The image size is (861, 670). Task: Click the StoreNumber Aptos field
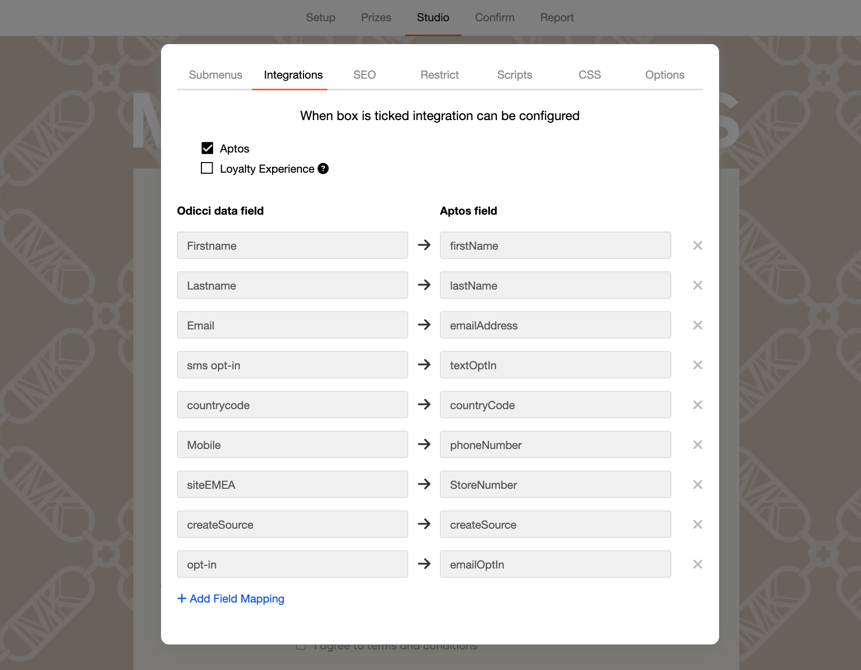(555, 485)
